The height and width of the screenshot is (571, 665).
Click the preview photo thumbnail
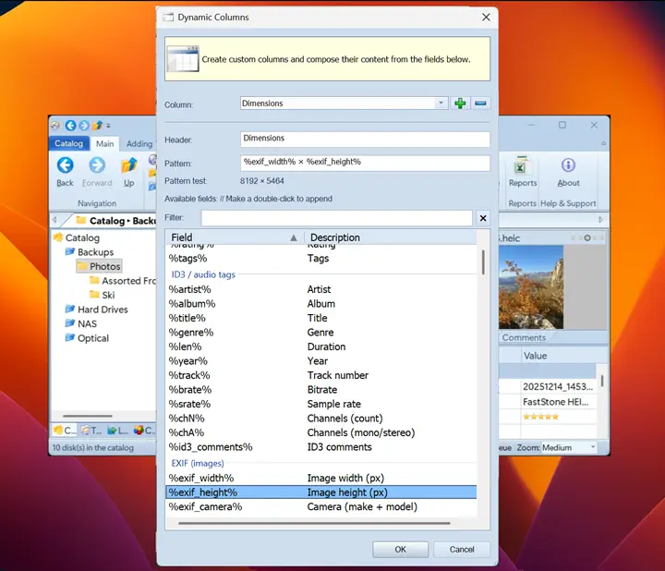[x=531, y=287]
